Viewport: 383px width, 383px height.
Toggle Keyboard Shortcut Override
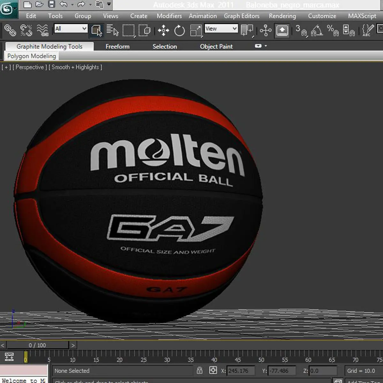[x=282, y=31]
